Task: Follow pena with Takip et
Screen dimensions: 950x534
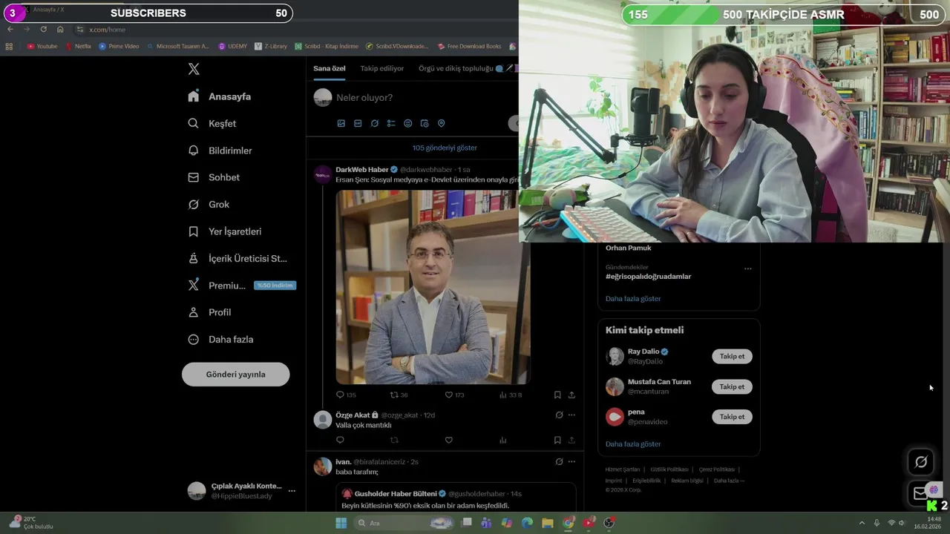Action: [x=732, y=417]
